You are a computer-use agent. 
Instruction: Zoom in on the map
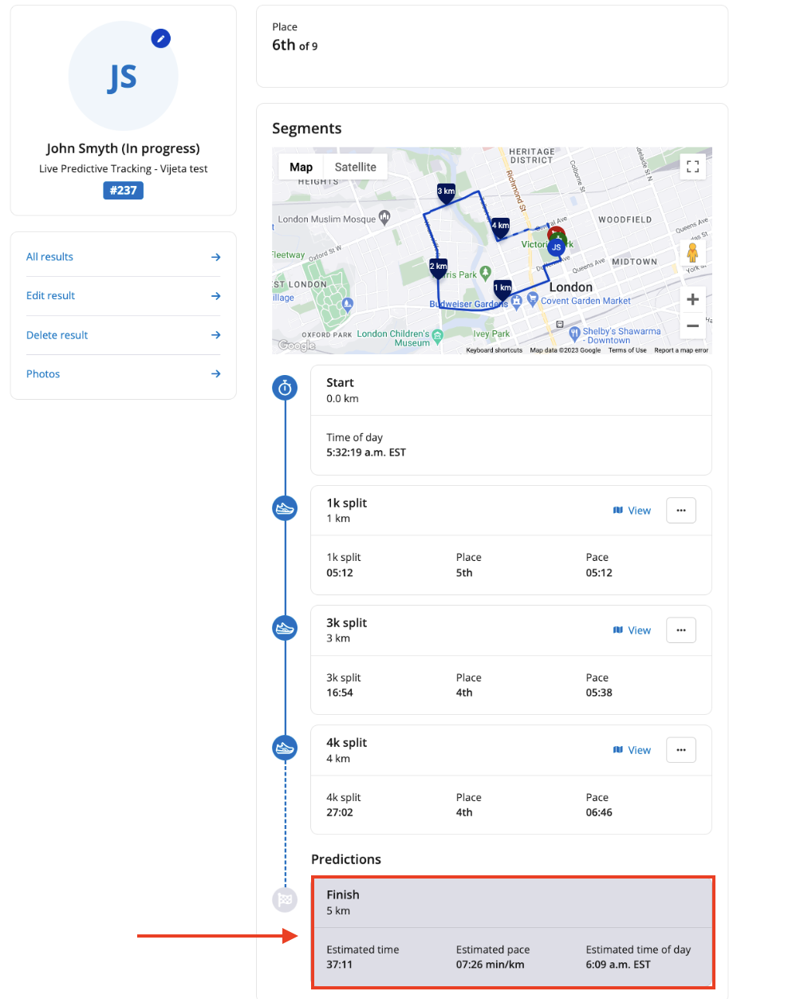[x=692, y=299]
